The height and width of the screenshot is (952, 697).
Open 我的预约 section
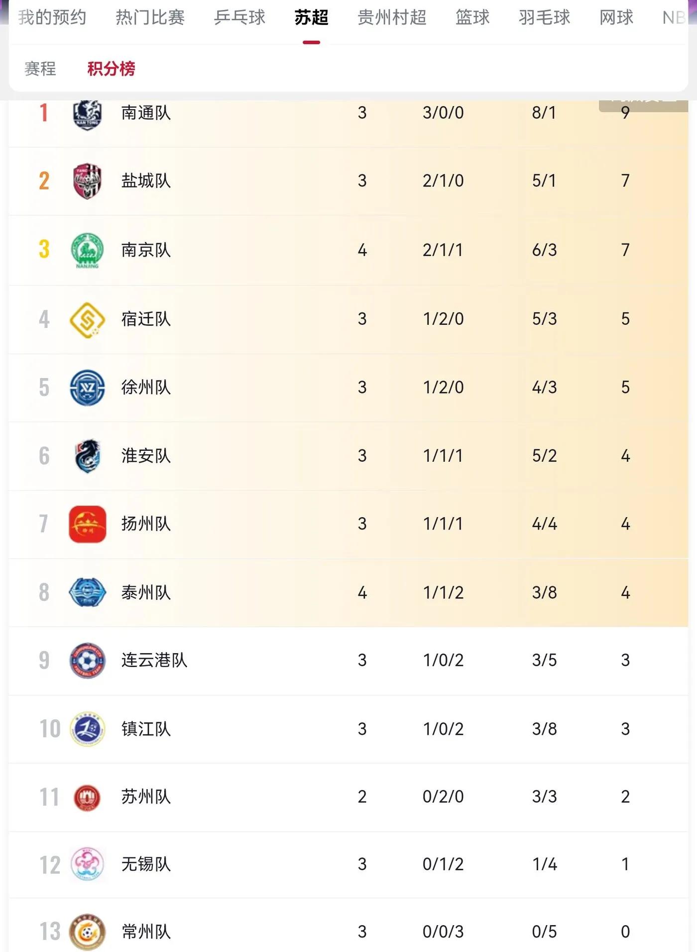[x=52, y=17]
